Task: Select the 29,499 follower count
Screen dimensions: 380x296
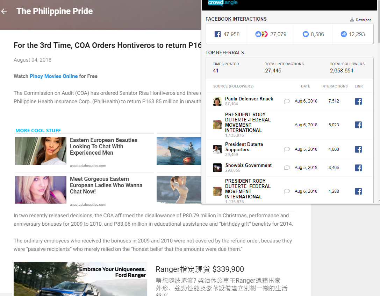Action: click(231, 155)
